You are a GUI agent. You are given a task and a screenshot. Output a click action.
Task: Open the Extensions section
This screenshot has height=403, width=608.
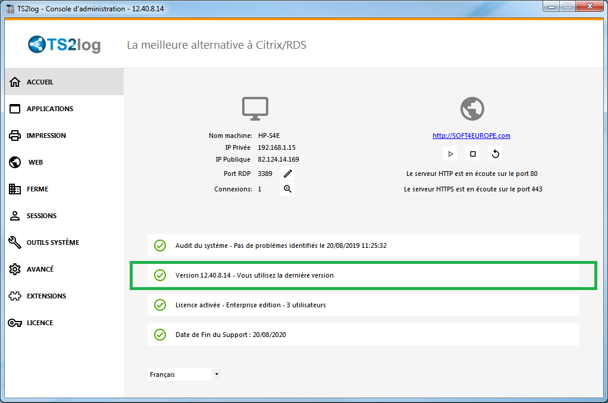click(x=64, y=295)
